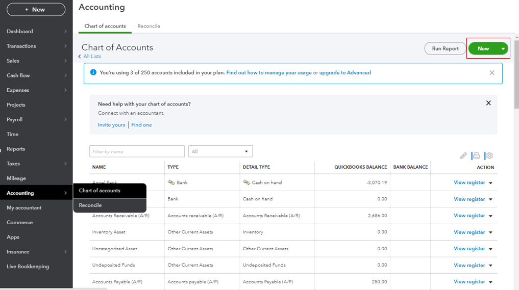Click the blue info icon in usage banner
Screen dimensions: 519x290
pos(93,73)
